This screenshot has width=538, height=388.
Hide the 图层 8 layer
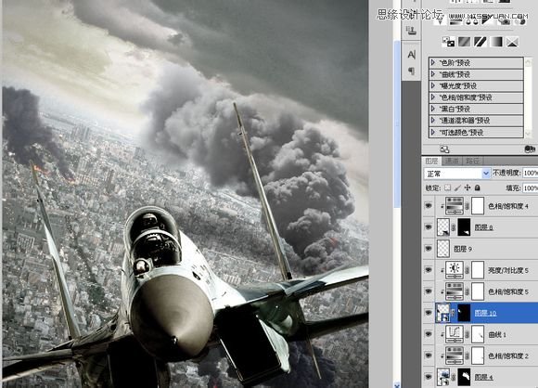(429, 227)
